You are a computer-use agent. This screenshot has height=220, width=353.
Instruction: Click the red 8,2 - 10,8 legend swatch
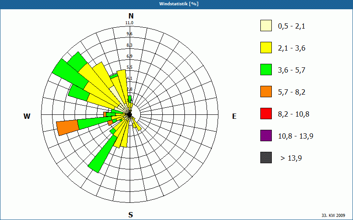[x=266, y=114]
